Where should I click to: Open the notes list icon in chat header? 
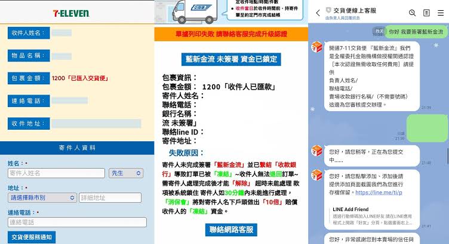[x=426, y=13]
